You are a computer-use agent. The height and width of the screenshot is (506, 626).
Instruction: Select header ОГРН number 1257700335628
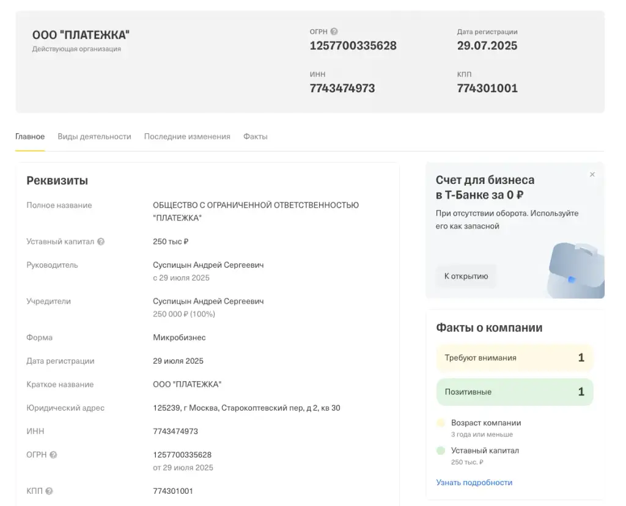pyautogui.click(x=353, y=46)
